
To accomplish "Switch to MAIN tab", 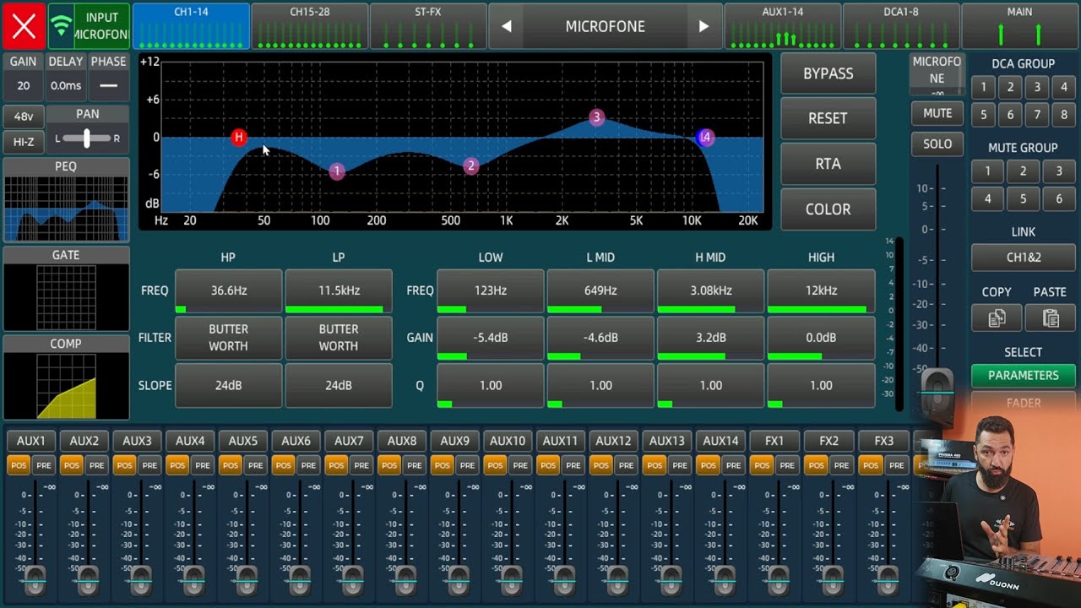I will click(1019, 26).
